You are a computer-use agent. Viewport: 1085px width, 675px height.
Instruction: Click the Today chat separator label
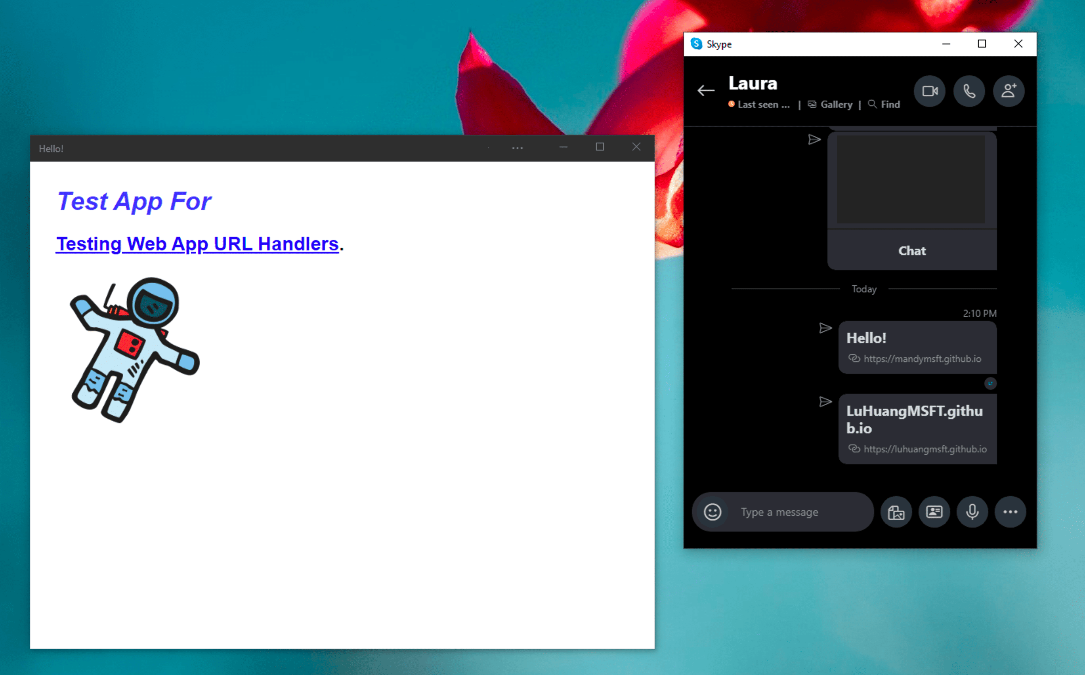tap(863, 288)
